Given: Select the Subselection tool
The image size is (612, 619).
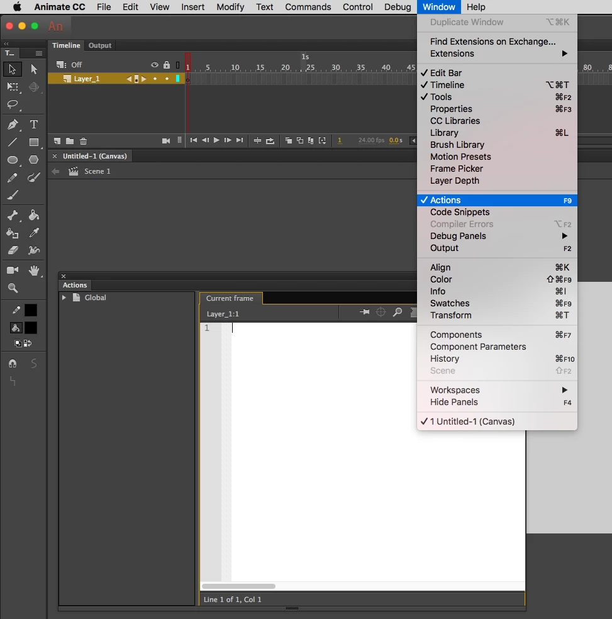Looking at the screenshot, I should (x=34, y=69).
